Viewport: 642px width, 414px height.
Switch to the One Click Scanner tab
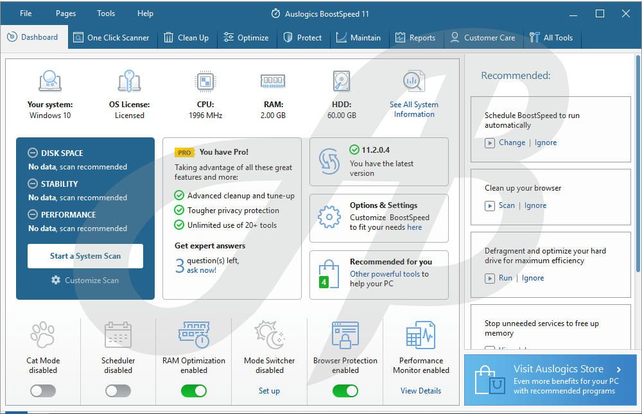(112, 38)
